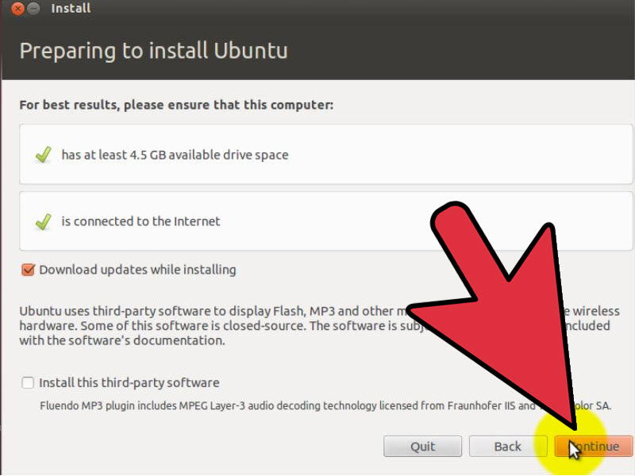This screenshot has width=635, height=476.
Task: Click the gray minimize button in title bar
Action: 34,9
